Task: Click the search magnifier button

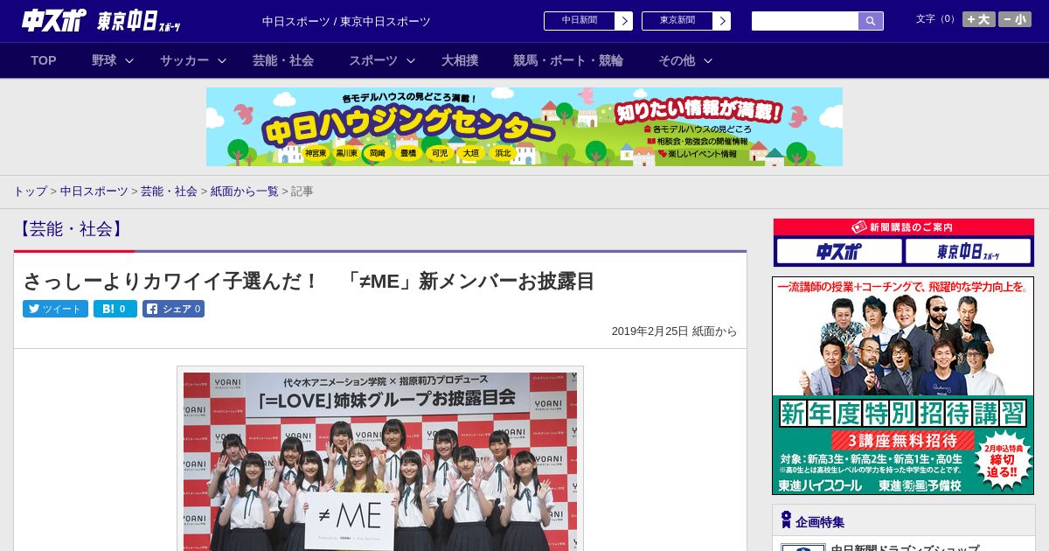Action: (871, 21)
